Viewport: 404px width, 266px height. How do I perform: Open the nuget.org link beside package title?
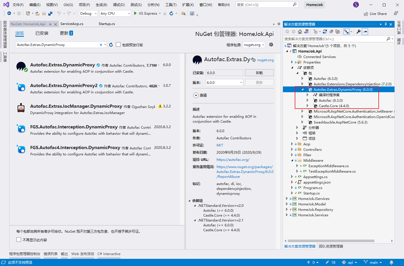coord(265,60)
